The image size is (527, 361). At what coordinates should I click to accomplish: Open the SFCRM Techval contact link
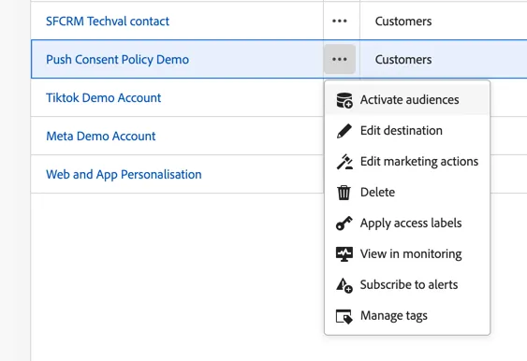point(108,22)
